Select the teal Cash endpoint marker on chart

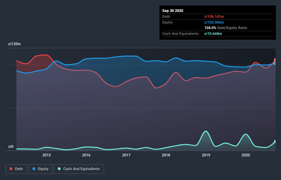pos(275,141)
